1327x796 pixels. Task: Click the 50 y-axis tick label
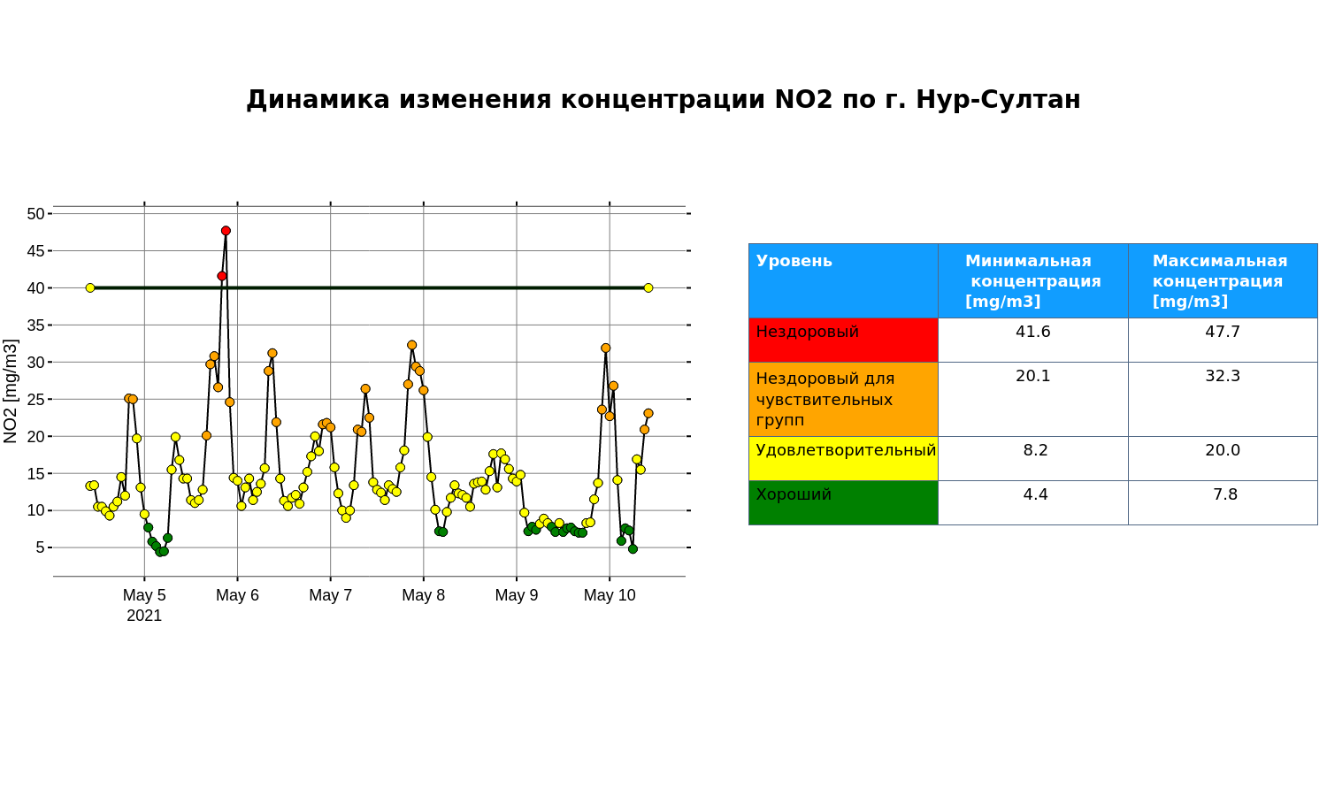pyautogui.click(x=35, y=214)
